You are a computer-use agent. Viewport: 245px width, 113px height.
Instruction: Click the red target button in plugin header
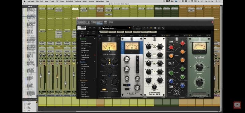(212, 22)
